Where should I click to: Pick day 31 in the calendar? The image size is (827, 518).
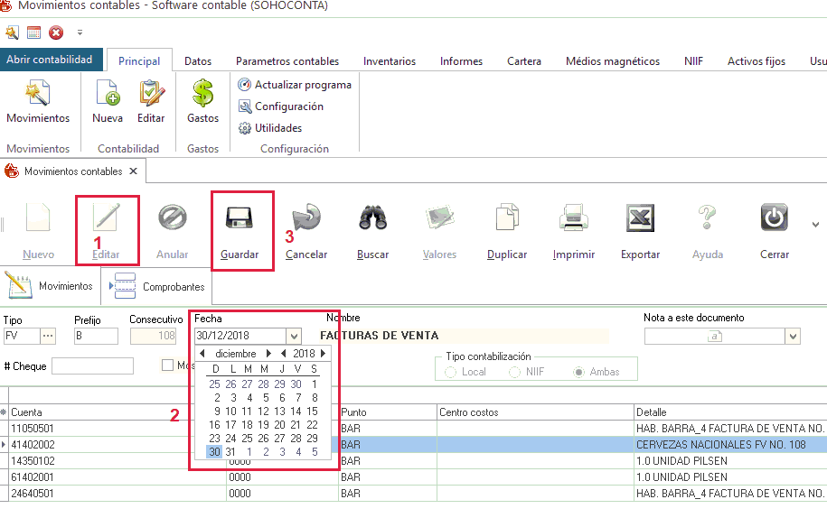(231, 452)
